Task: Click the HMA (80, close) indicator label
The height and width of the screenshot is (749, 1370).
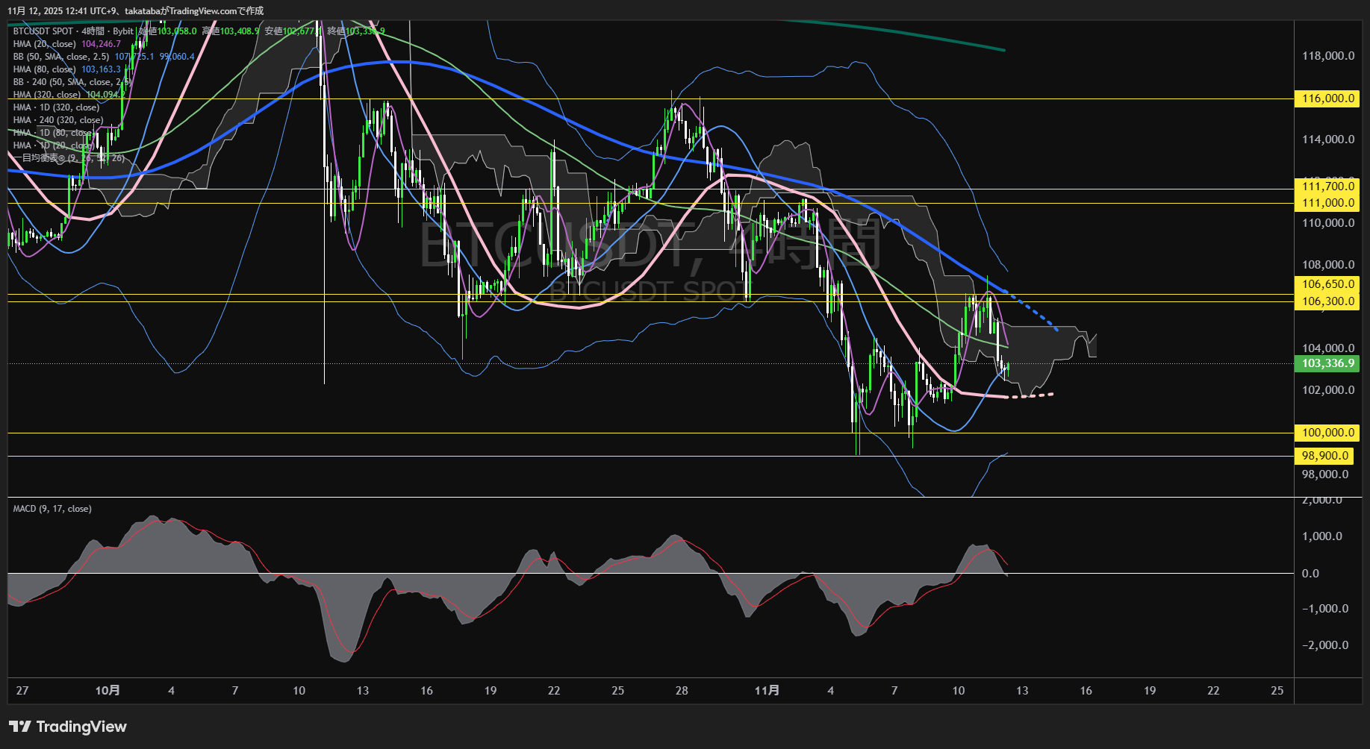Action: click(45, 69)
